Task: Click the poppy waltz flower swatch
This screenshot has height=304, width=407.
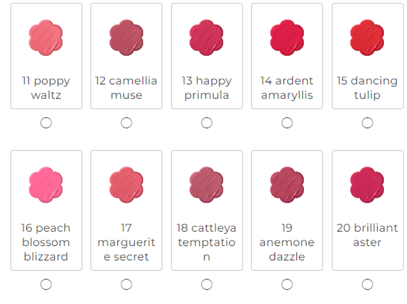Action: pyautogui.click(x=46, y=38)
